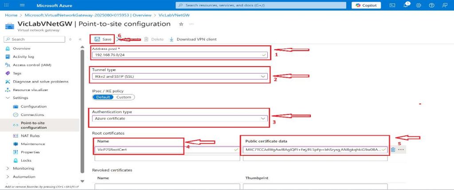
Task: Open the Tunnel type dropdown
Action: (x=180, y=77)
